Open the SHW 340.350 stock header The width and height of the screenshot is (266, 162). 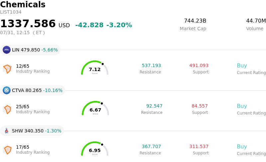click(x=32, y=131)
